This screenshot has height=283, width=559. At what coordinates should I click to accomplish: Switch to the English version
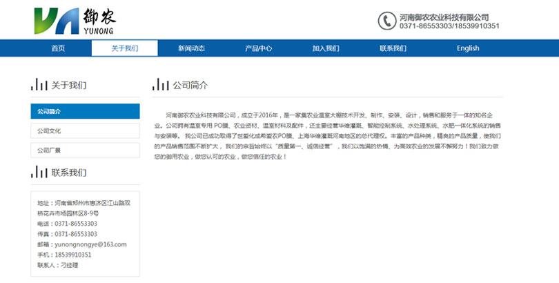pos(467,48)
